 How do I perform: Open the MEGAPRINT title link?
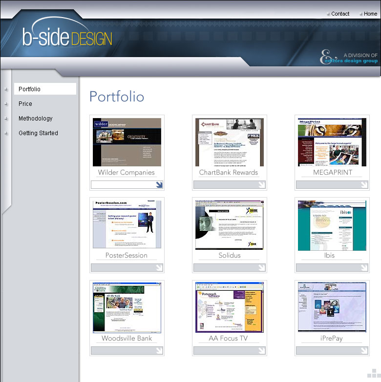(x=333, y=173)
